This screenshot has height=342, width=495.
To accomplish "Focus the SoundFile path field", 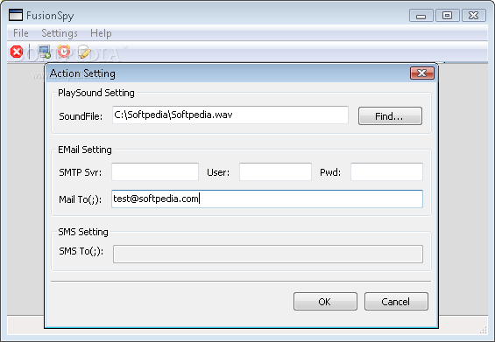I will tap(230, 115).
